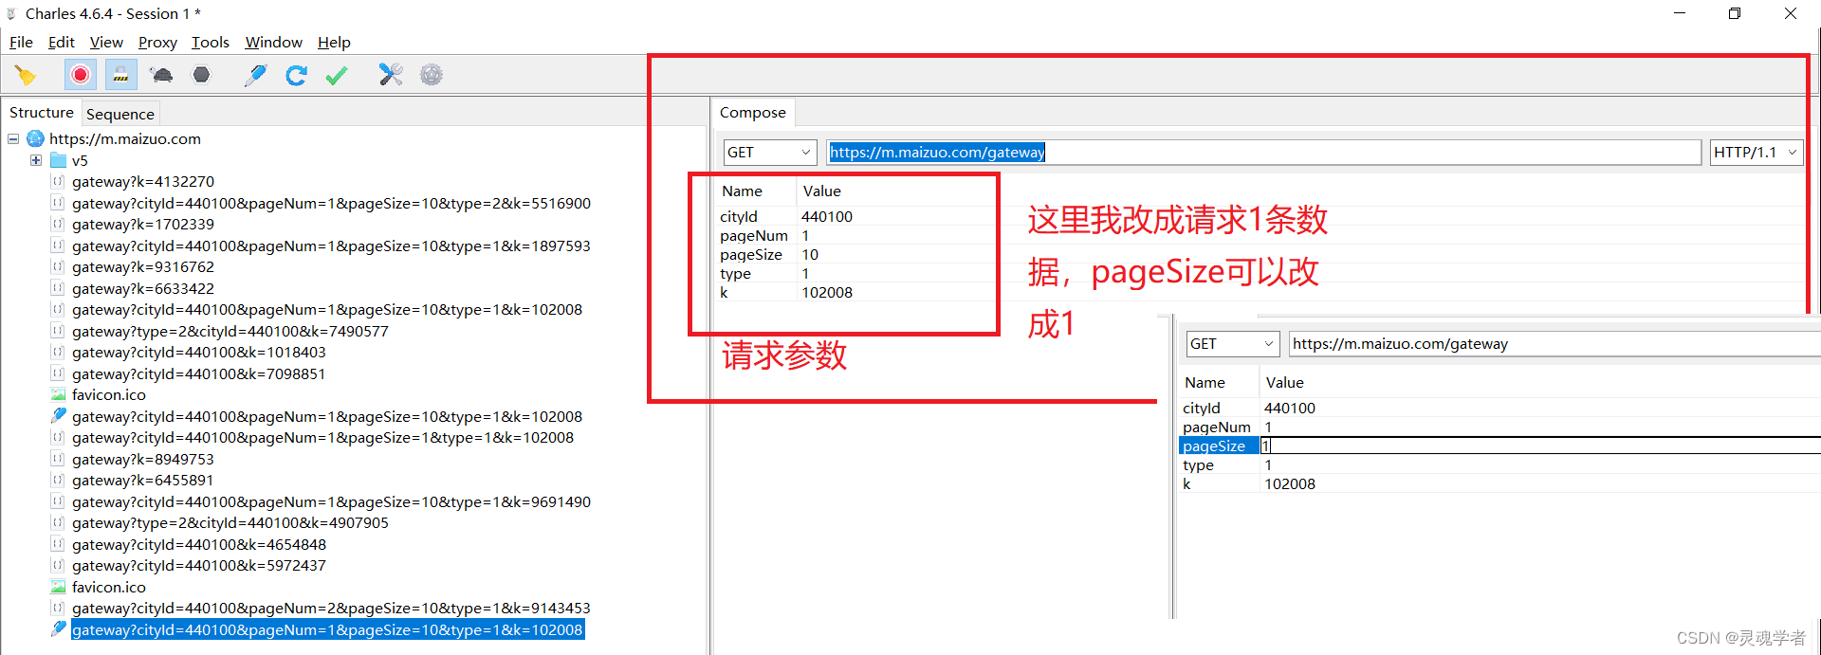Click the v5 folder icon

click(x=58, y=160)
